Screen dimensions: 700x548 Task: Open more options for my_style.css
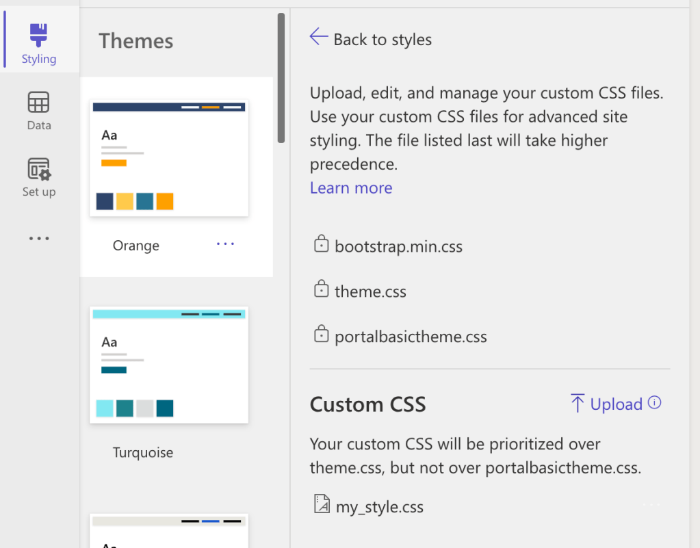651,506
